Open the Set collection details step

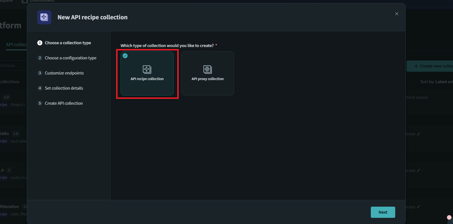64,88
